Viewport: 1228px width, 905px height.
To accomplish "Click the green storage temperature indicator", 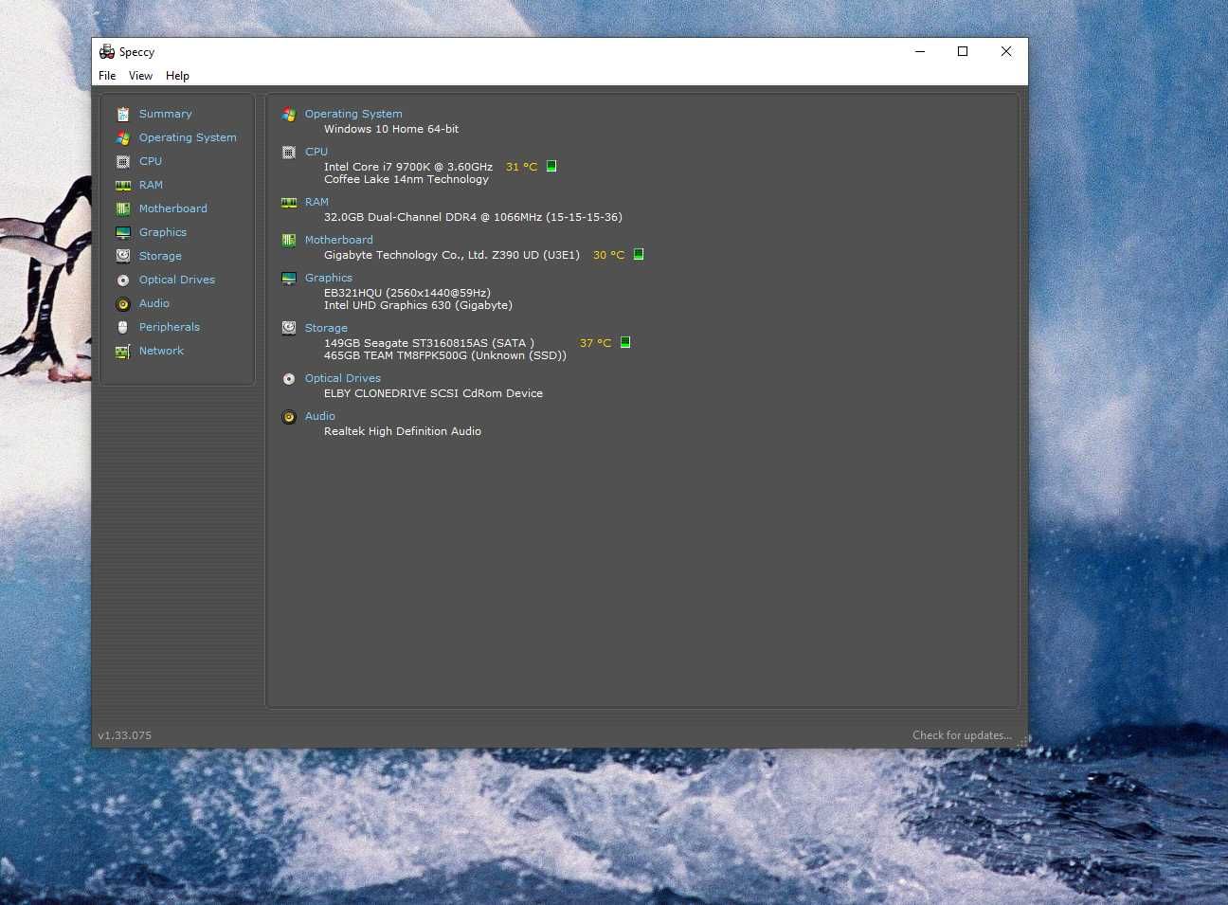I will pyautogui.click(x=625, y=342).
